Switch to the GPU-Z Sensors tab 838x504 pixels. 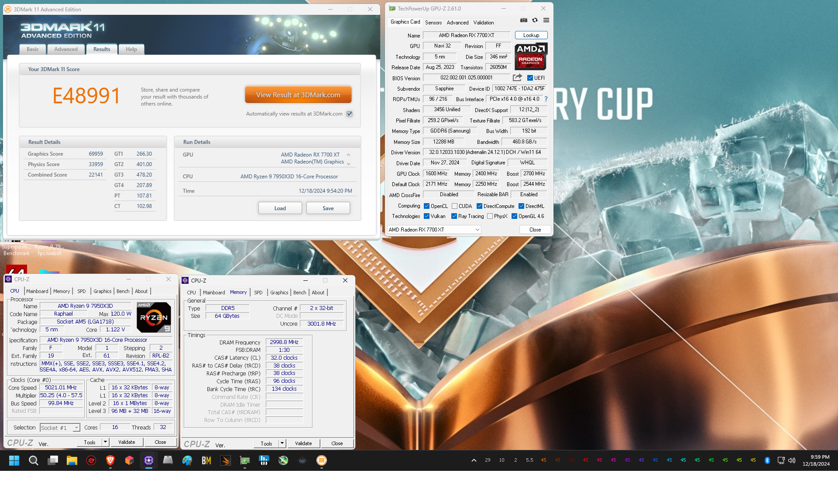click(433, 22)
